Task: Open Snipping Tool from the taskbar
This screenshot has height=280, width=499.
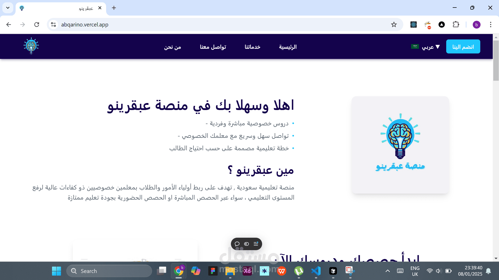Action: pos(350,271)
